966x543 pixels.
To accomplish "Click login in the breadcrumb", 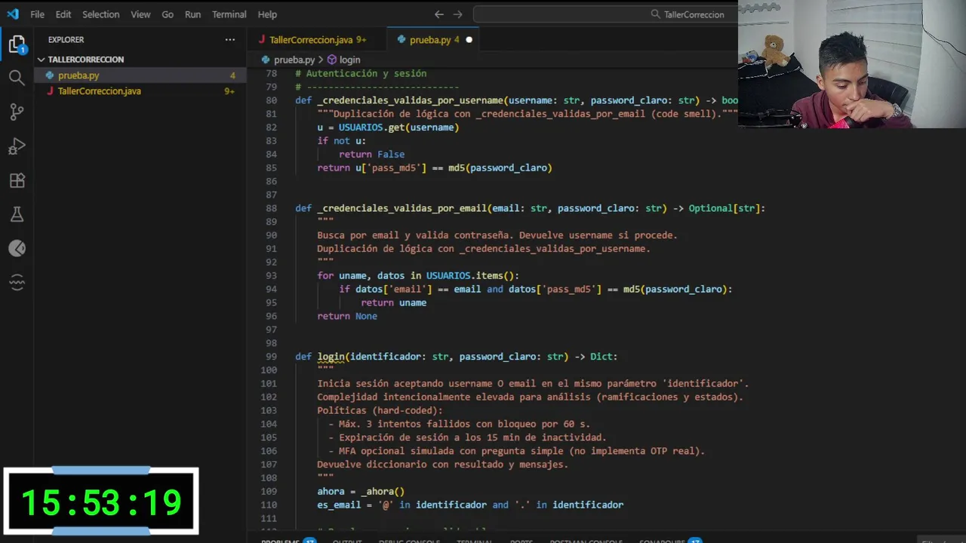I will pos(349,60).
